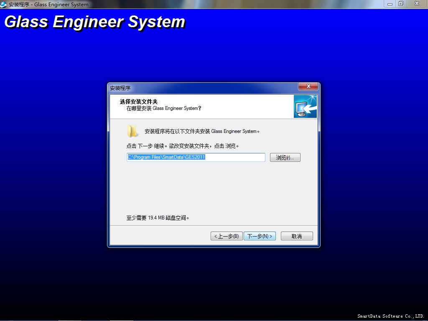Click the 安装程序将在以下文件夹安装 description text
428x321 pixels.
click(202, 131)
